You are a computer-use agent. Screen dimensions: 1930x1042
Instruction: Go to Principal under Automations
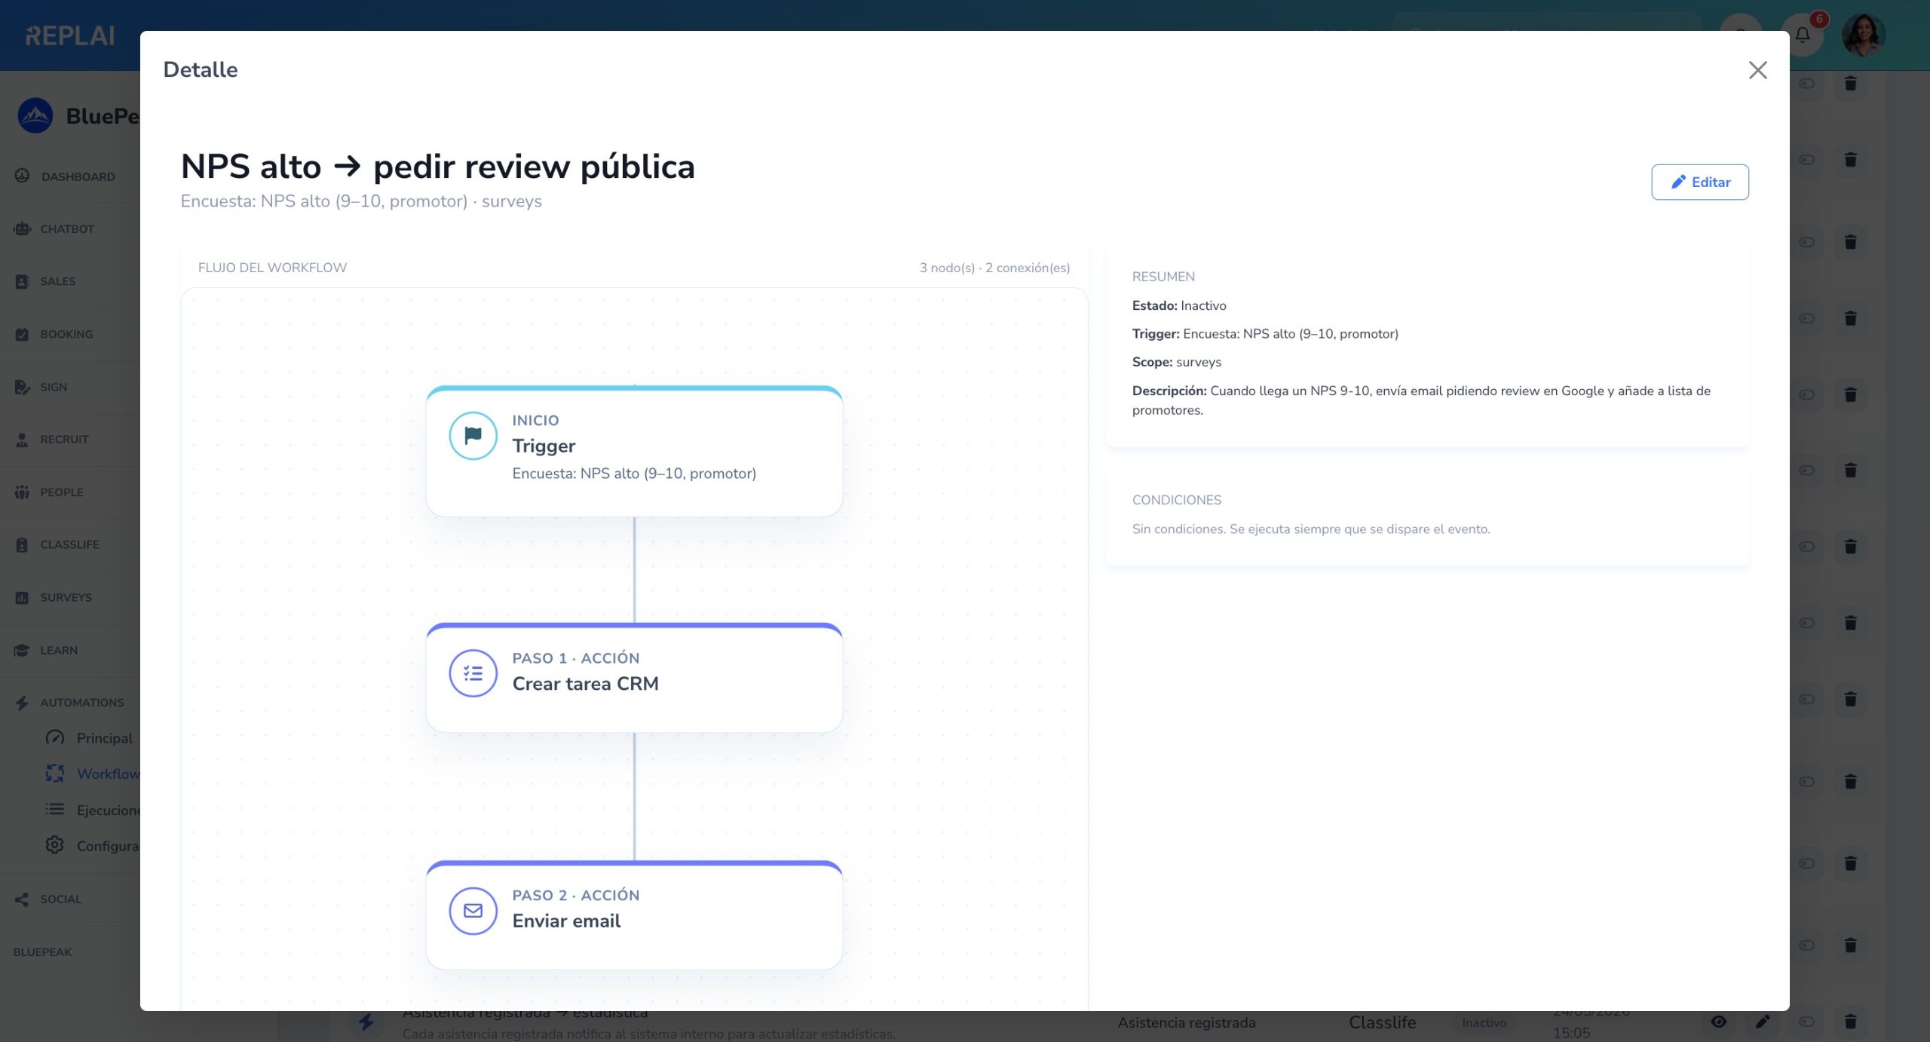(x=104, y=738)
